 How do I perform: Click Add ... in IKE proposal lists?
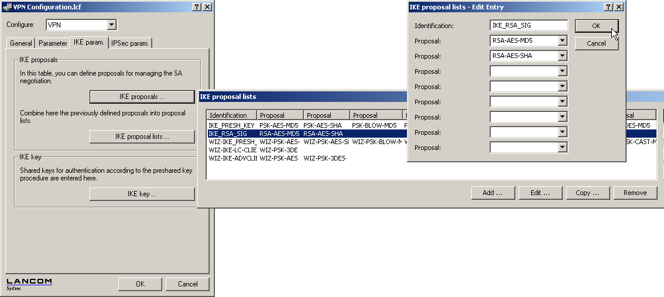pyautogui.click(x=492, y=193)
